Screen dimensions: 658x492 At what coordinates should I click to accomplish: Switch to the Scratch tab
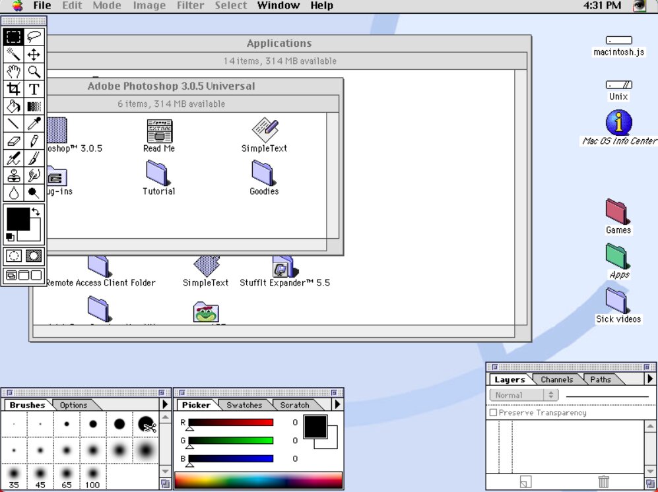[x=294, y=405]
